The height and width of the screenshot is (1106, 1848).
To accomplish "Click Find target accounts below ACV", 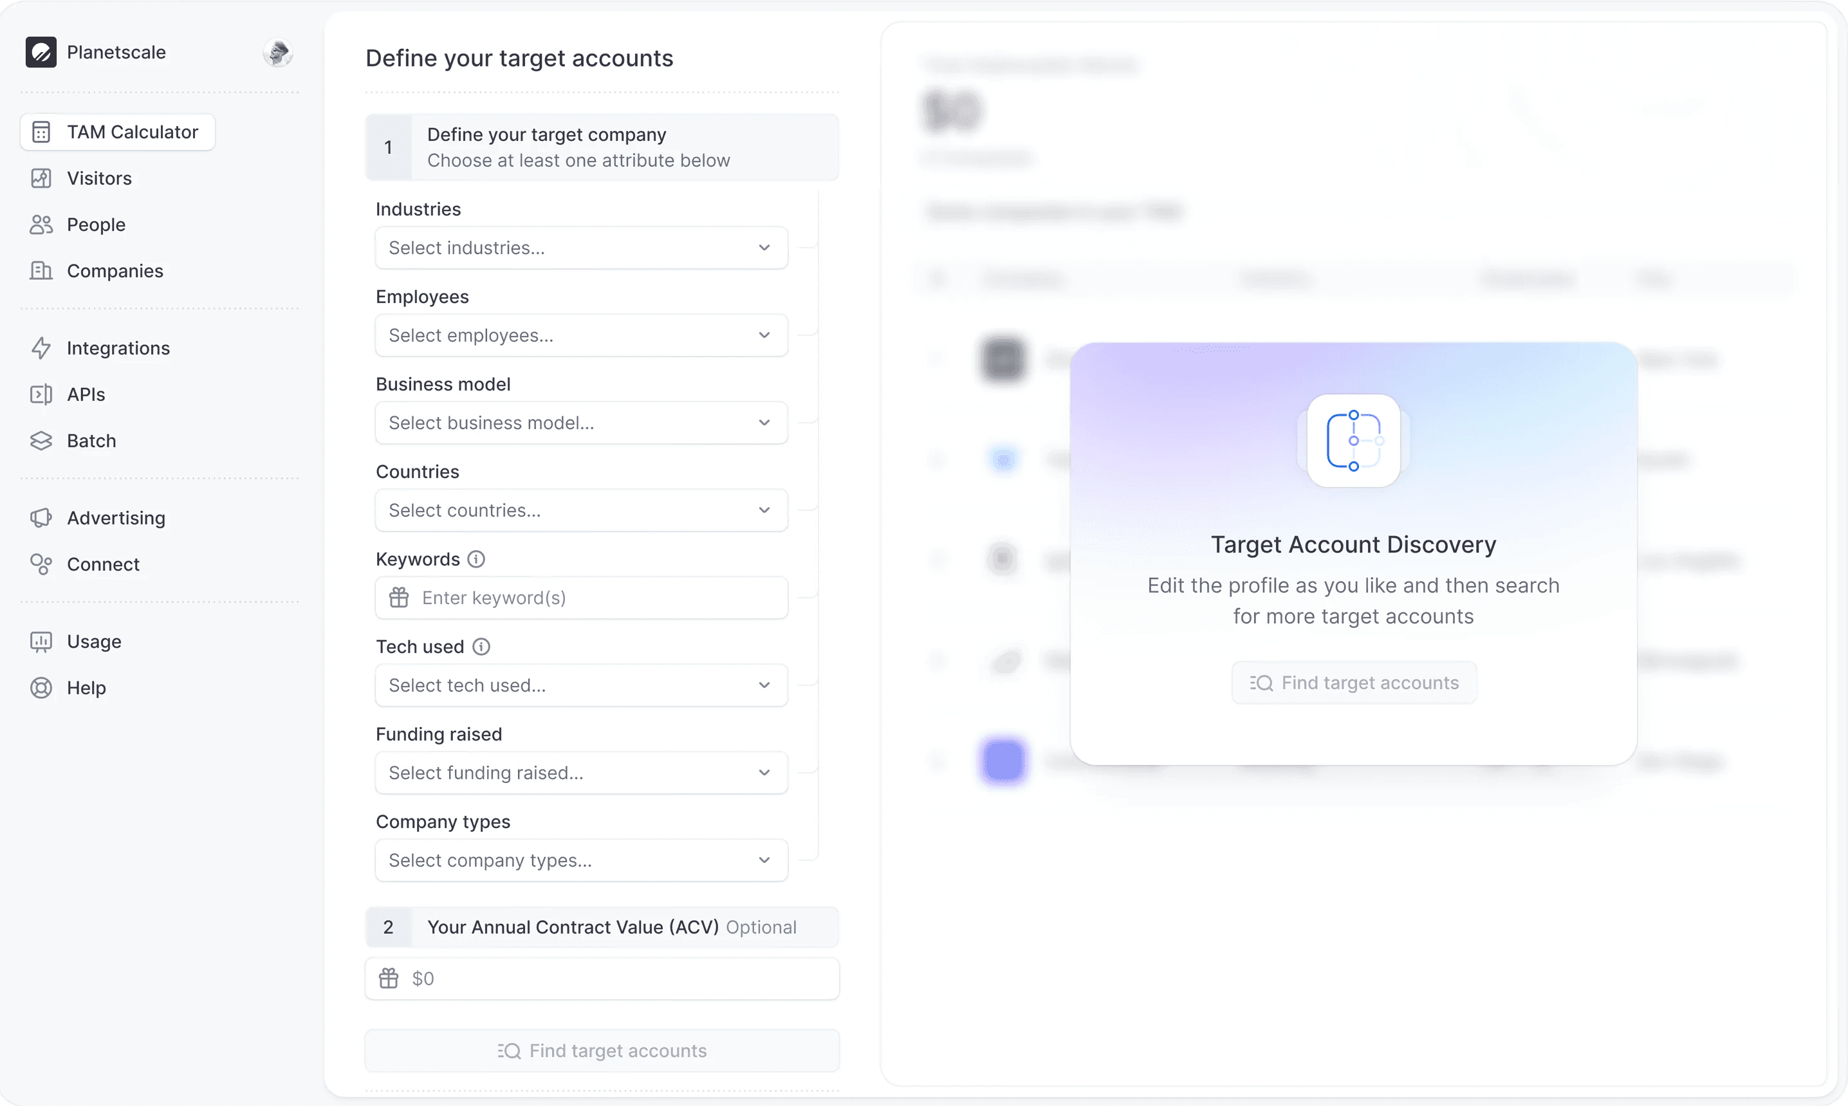I will pos(602,1051).
